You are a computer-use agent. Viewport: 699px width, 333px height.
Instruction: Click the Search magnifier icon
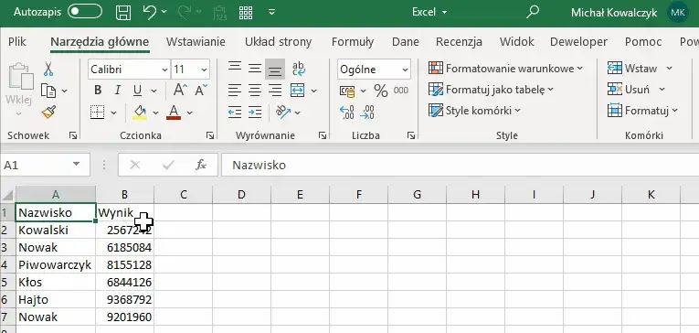click(533, 12)
